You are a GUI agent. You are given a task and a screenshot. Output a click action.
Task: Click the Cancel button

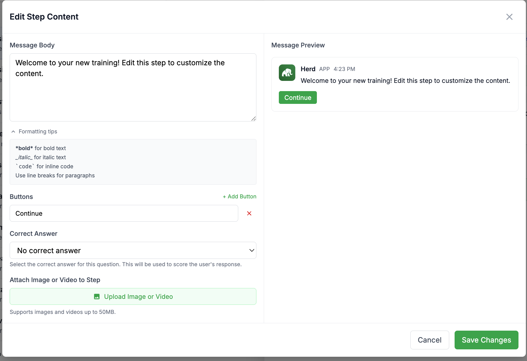tap(429, 340)
